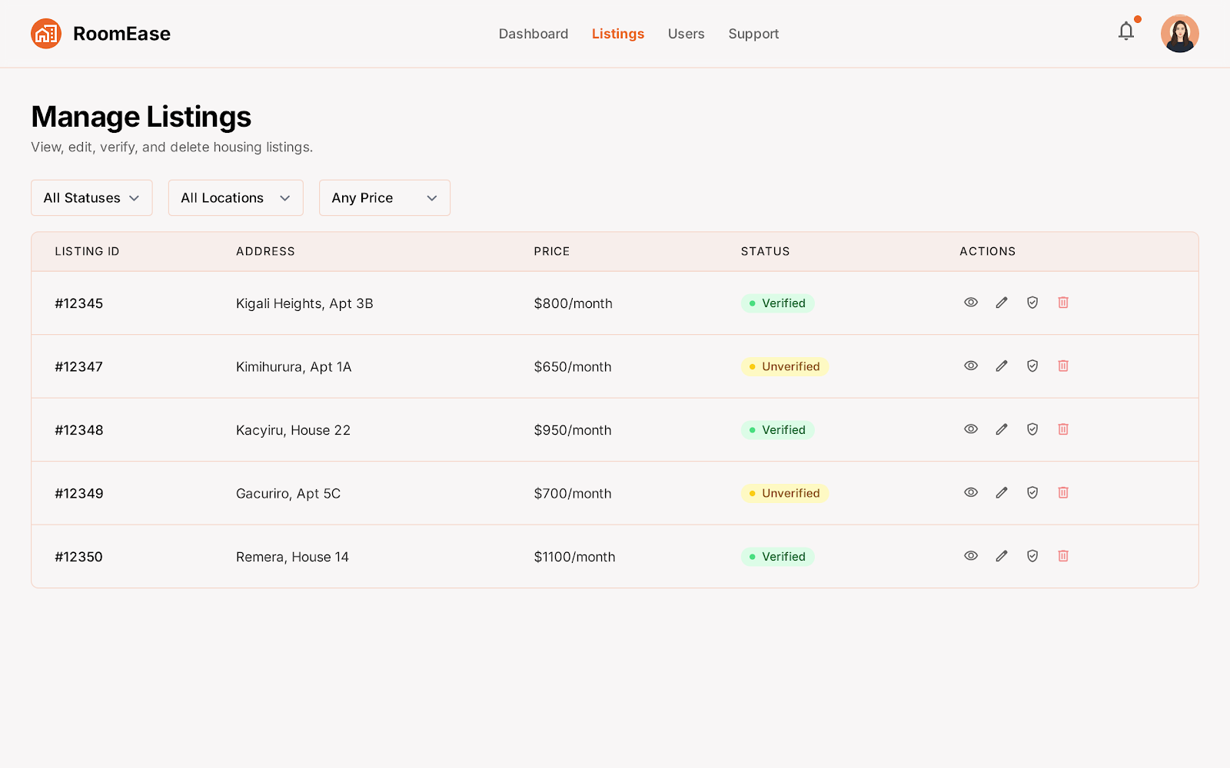This screenshot has width=1230, height=768.
Task: Click the $1100/month price cell
Action: click(575, 557)
